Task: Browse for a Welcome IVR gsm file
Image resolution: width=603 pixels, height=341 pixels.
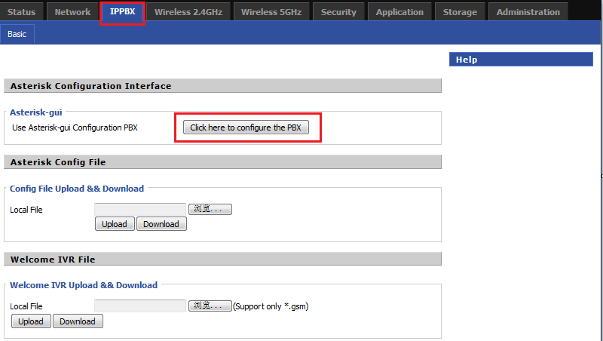Action: coord(210,306)
